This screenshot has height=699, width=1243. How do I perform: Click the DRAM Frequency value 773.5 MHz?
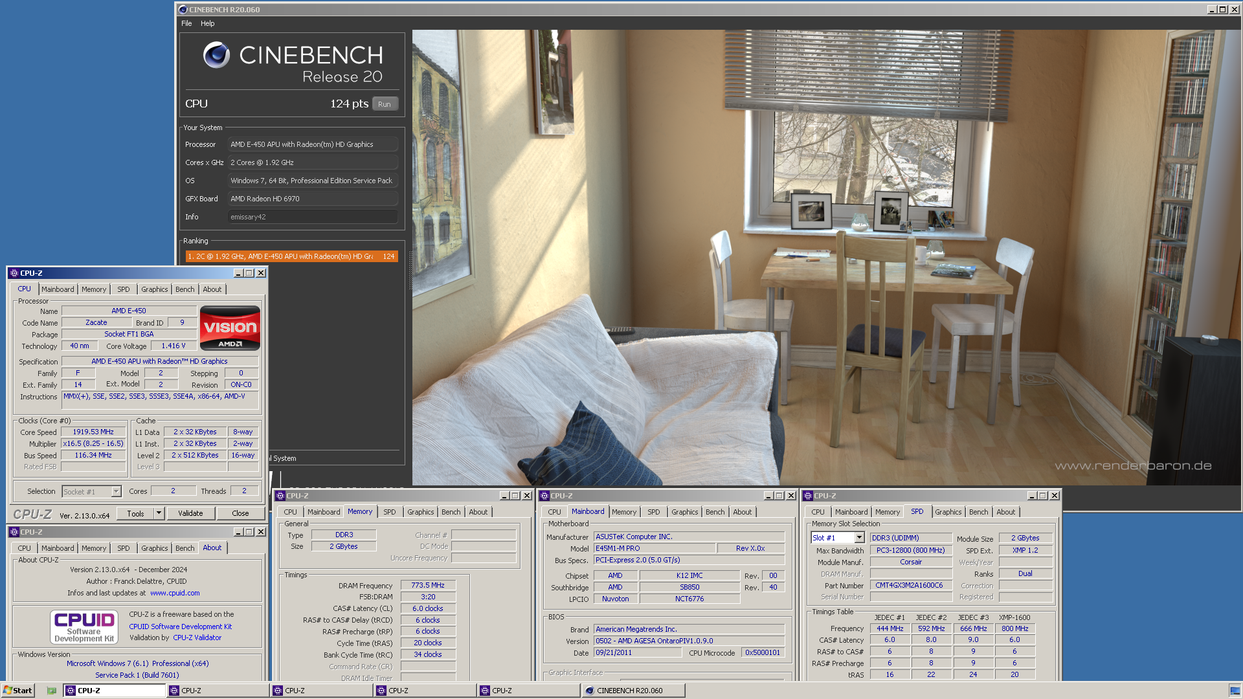point(428,585)
